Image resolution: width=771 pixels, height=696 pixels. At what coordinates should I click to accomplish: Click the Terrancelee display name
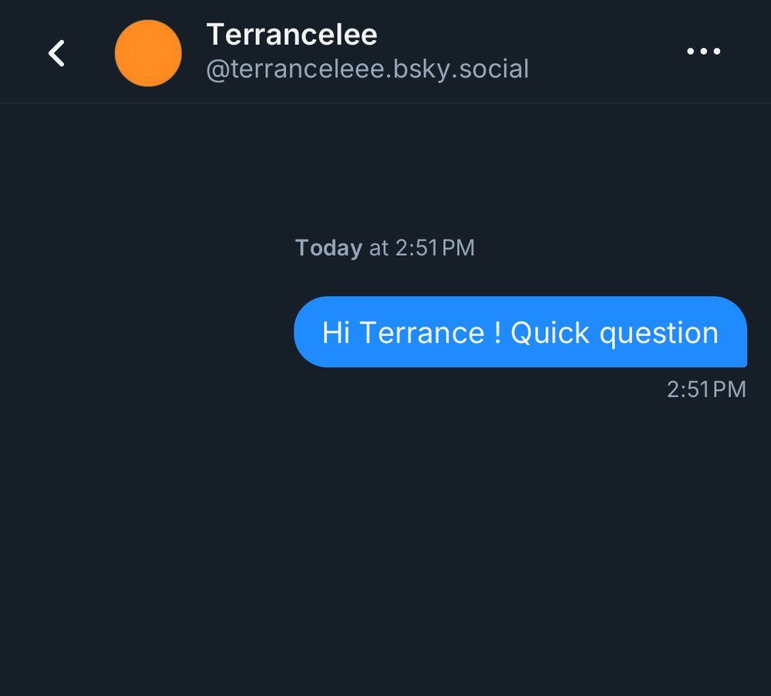click(x=291, y=34)
